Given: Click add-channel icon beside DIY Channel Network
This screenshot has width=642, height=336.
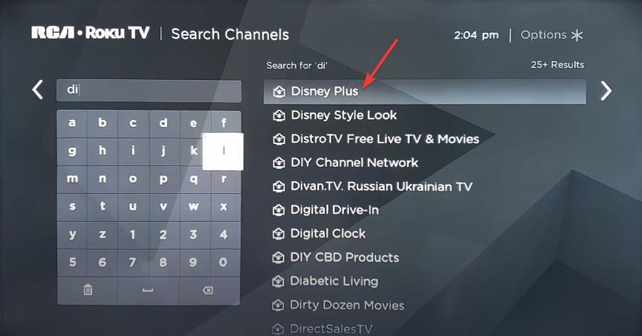Looking at the screenshot, I should 279,163.
